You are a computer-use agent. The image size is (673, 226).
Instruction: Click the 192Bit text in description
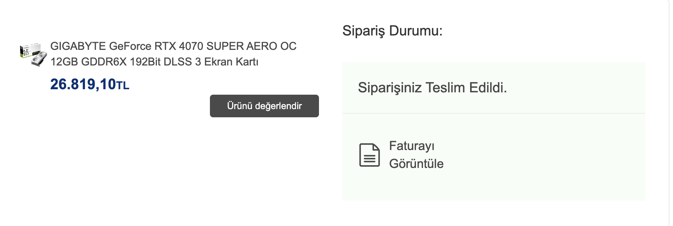145,62
